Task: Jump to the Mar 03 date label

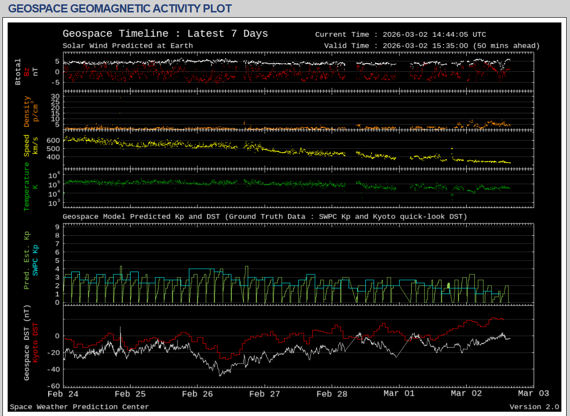Action: point(533,394)
